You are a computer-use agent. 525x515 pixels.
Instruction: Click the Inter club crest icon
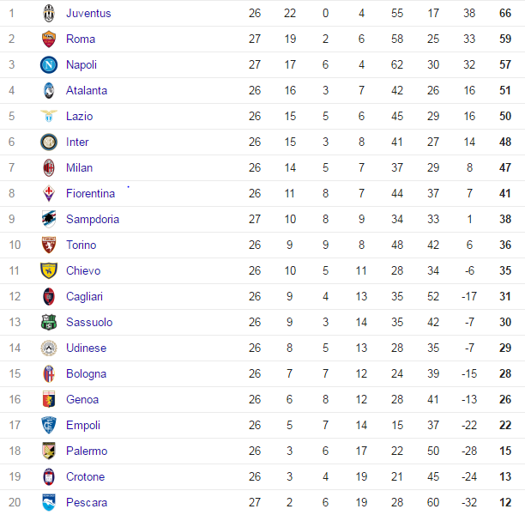(48, 142)
